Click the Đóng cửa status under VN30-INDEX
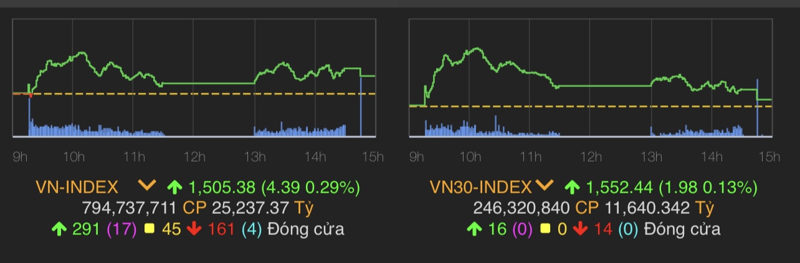 point(682,229)
